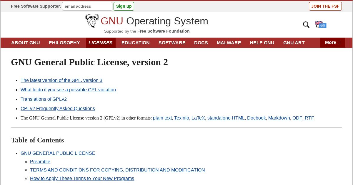Open the plain text format link

162,118
